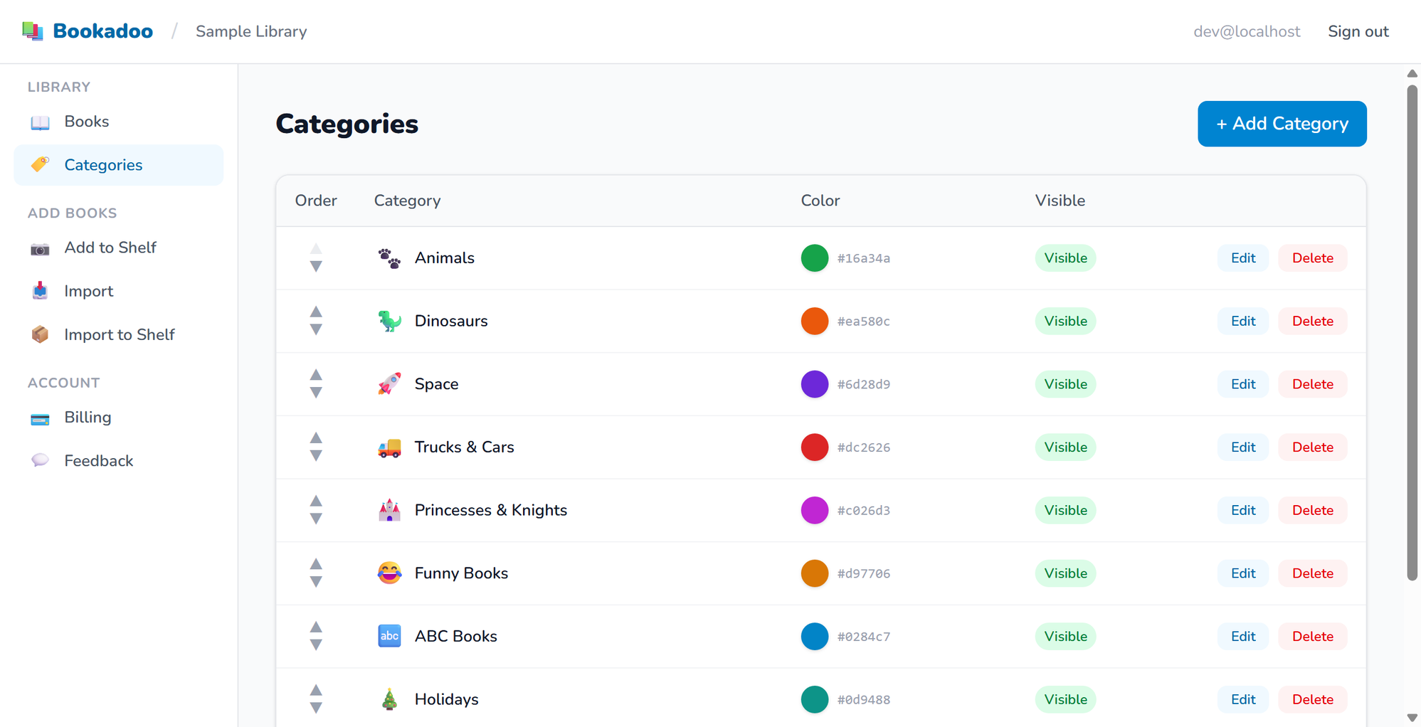Image resolution: width=1421 pixels, height=727 pixels.
Task: Select Categories in the sidebar
Action: pyautogui.click(x=119, y=165)
